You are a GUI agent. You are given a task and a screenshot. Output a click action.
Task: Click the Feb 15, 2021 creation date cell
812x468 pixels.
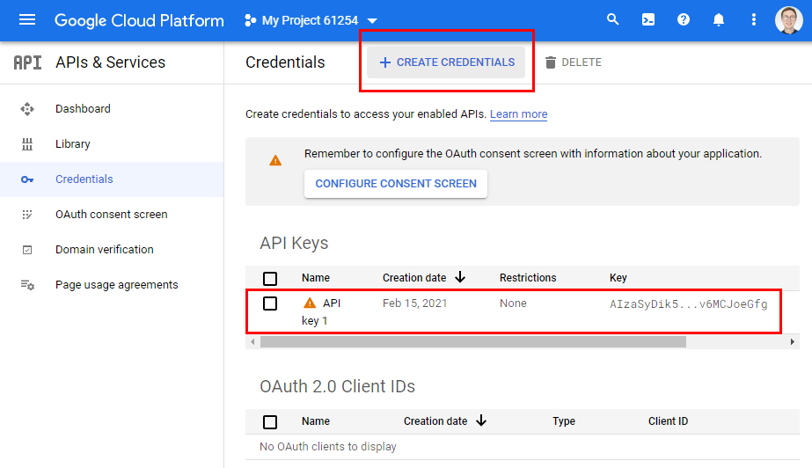(x=414, y=303)
